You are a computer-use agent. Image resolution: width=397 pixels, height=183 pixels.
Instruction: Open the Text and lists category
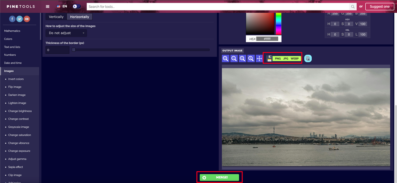click(x=12, y=47)
